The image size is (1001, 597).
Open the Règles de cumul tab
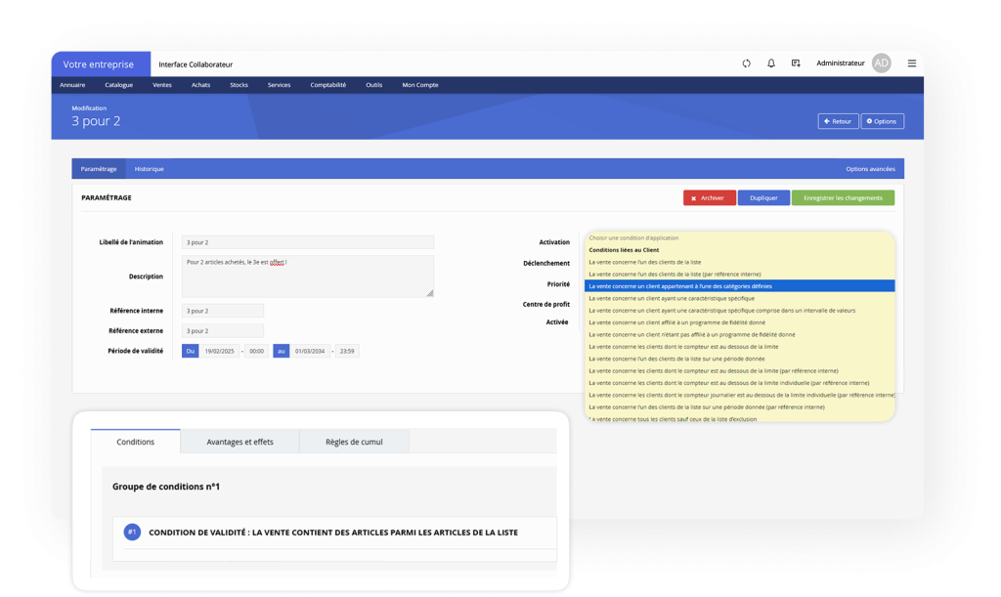[x=354, y=442]
